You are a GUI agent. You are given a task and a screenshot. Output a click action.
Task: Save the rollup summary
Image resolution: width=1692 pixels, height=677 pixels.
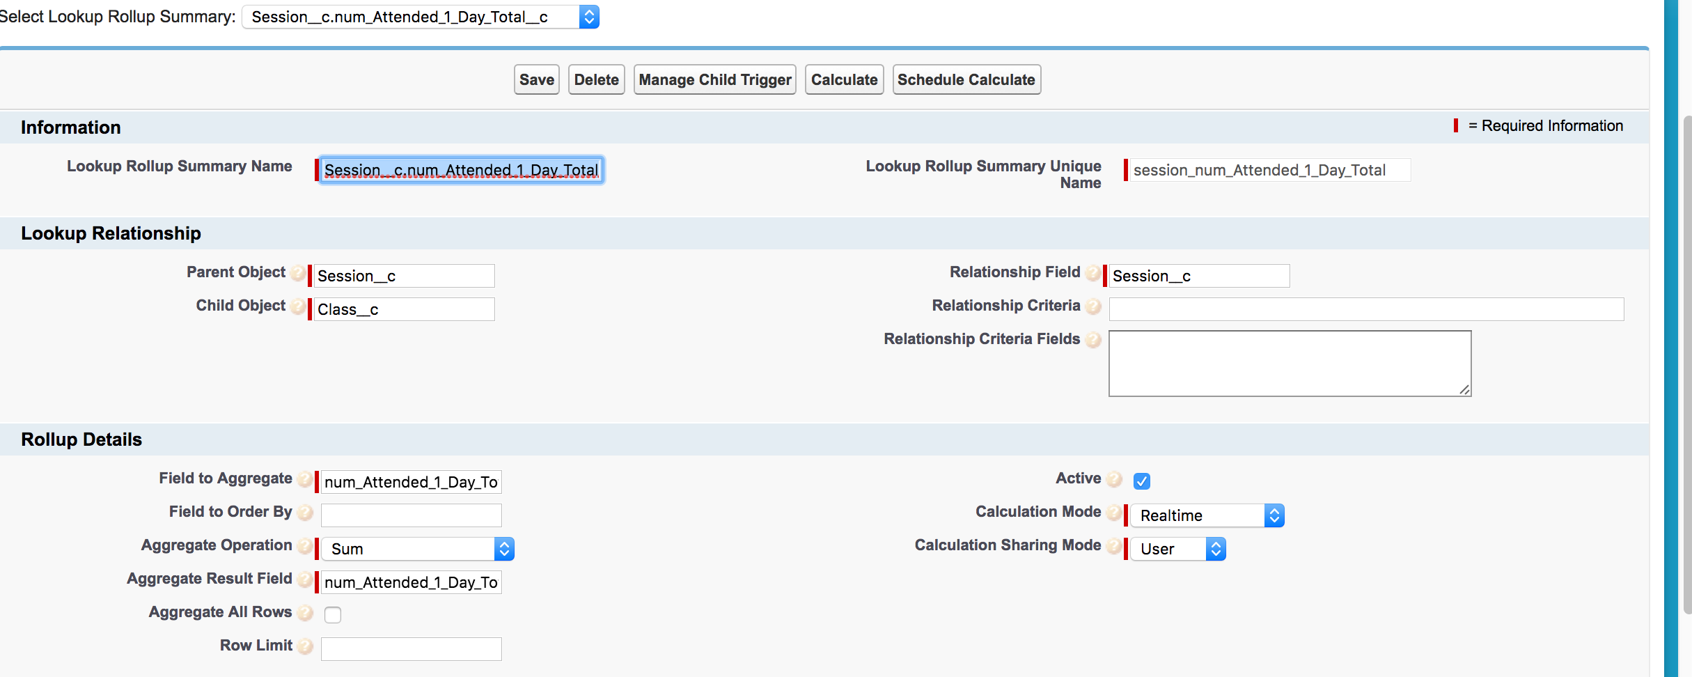pos(535,79)
